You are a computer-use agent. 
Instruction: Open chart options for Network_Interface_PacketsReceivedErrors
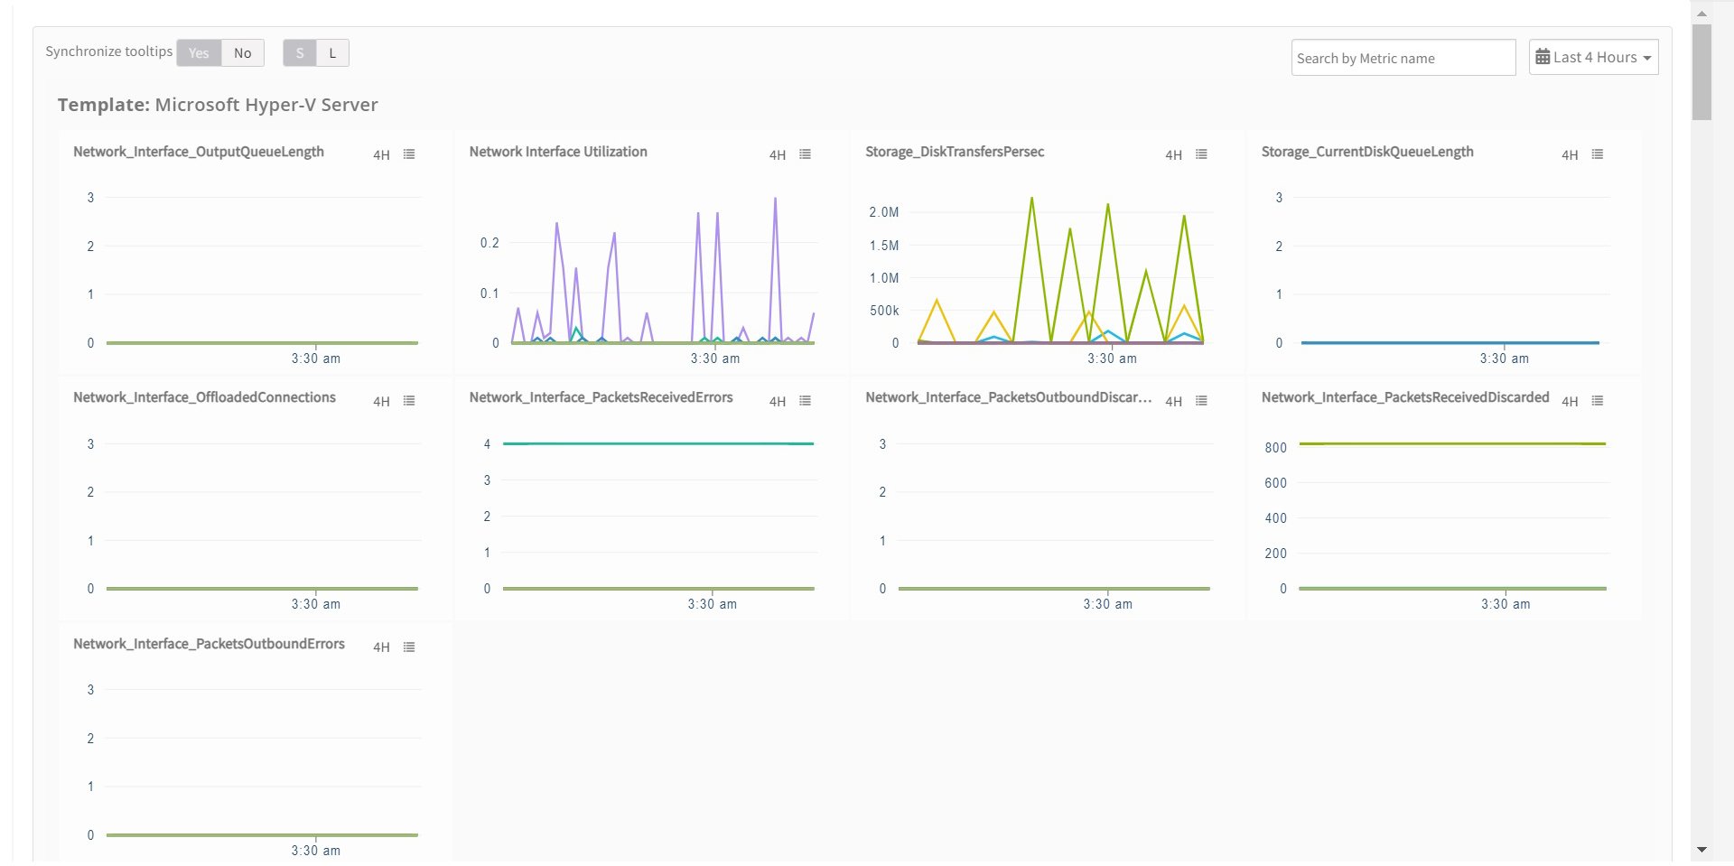pyautogui.click(x=806, y=401)
